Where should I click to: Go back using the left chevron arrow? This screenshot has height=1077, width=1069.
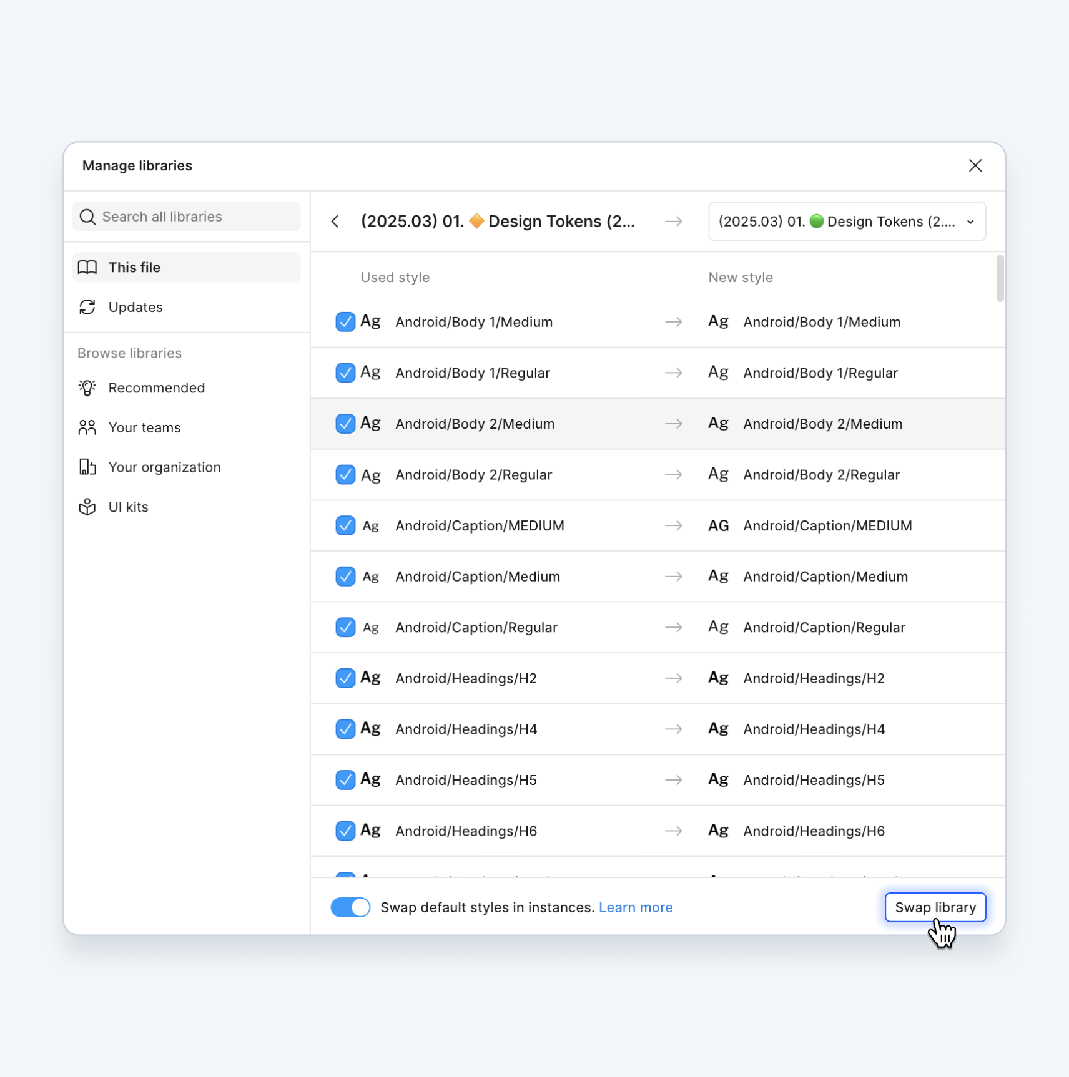tap(335, 222)
